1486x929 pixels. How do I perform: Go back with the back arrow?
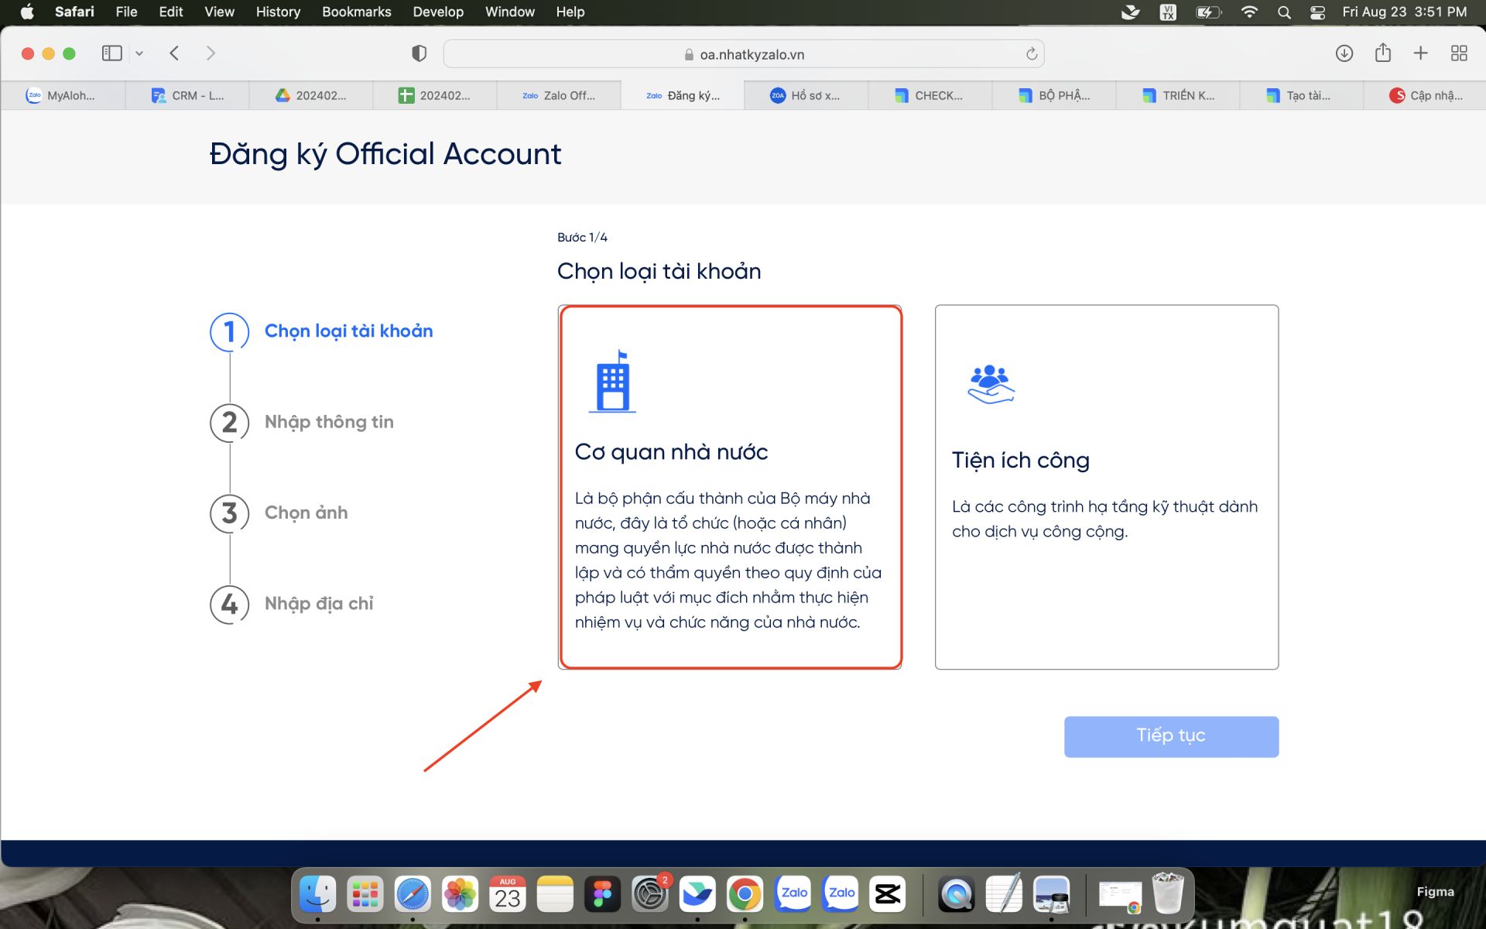click(174, 53)
